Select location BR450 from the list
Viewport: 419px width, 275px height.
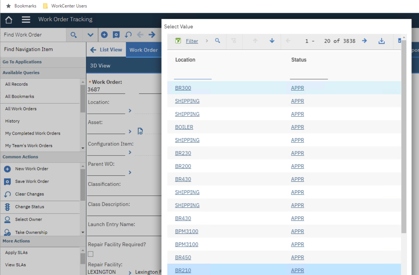tap(183, 257)
